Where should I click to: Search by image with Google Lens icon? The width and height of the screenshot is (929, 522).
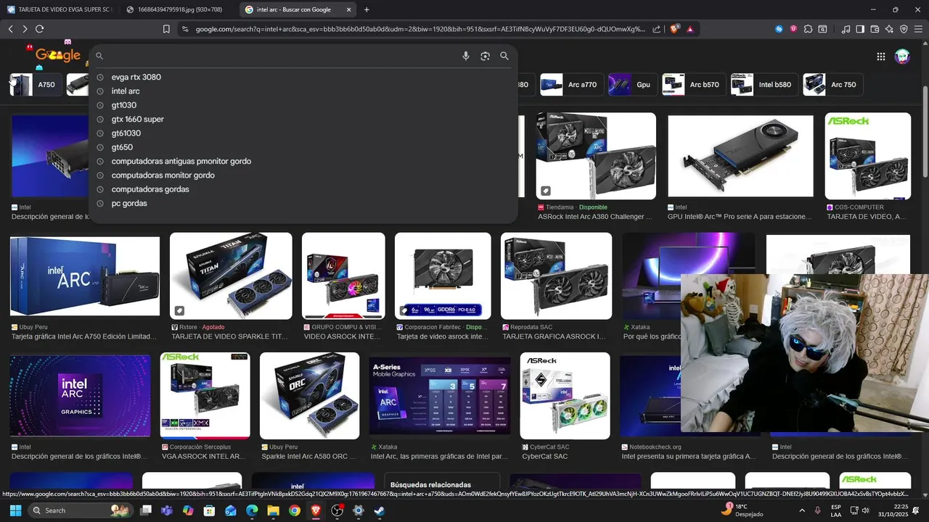click(x=485, y=56)
